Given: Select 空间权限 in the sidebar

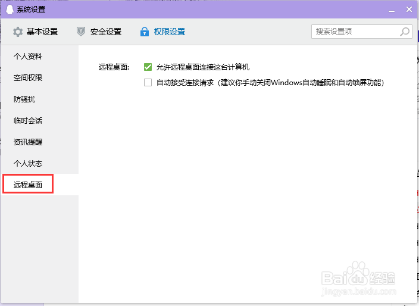Looking at the screenshot, I should 40,77.
